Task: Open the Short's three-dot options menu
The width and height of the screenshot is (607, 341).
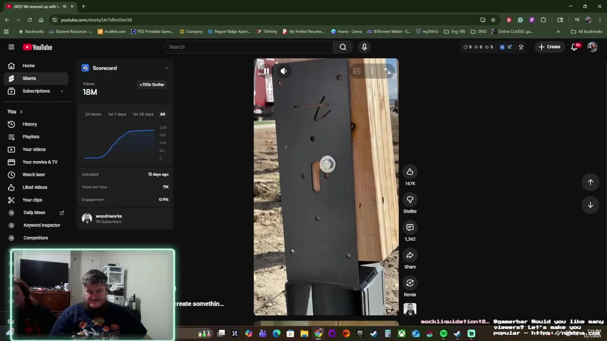Action: coord(372,71)
